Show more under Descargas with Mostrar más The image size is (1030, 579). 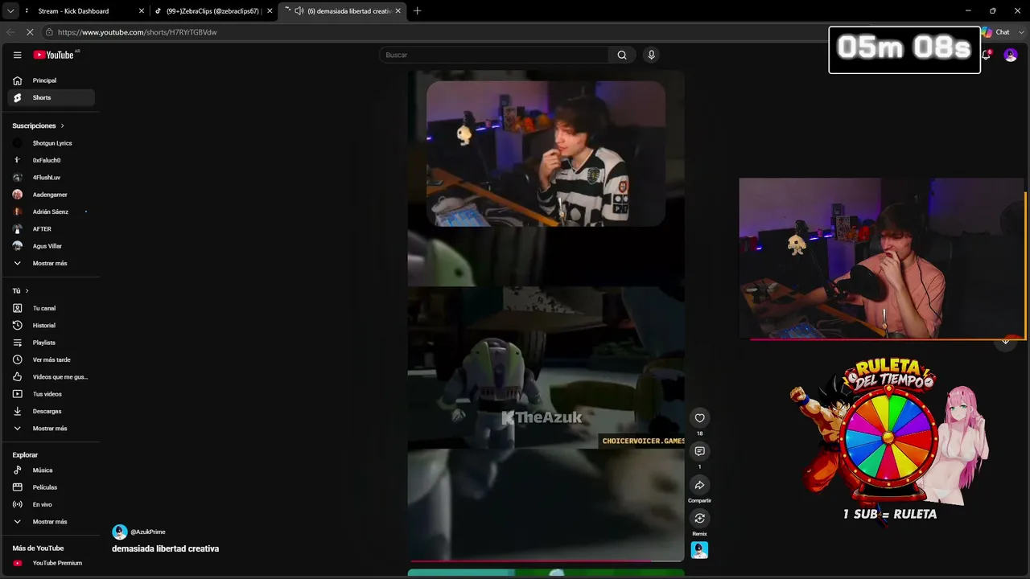(x=51, y=429)
